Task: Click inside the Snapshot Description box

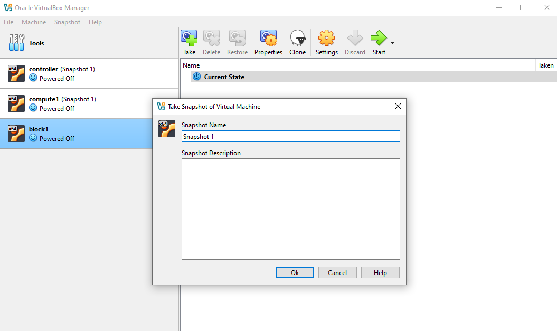Action: (290, 209)
